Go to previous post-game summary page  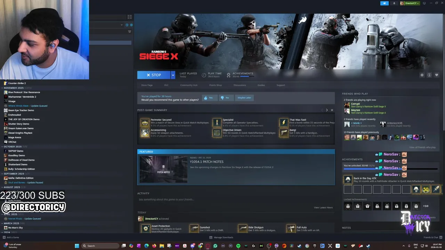click(x=322, y=110)
